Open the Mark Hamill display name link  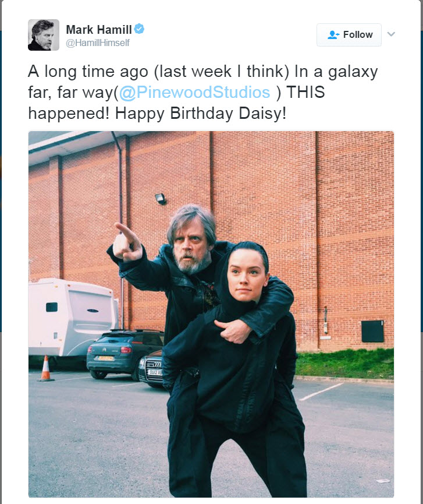tap(98, 29)
